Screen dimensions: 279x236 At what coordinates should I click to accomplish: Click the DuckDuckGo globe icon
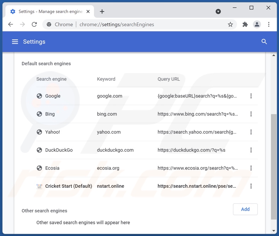[x=39, y=150]
